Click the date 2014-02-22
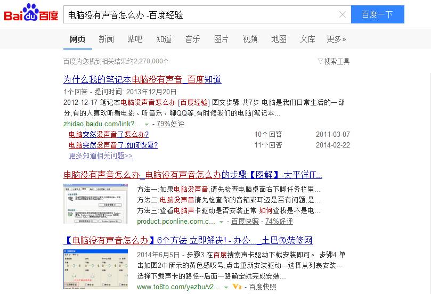 333,145
